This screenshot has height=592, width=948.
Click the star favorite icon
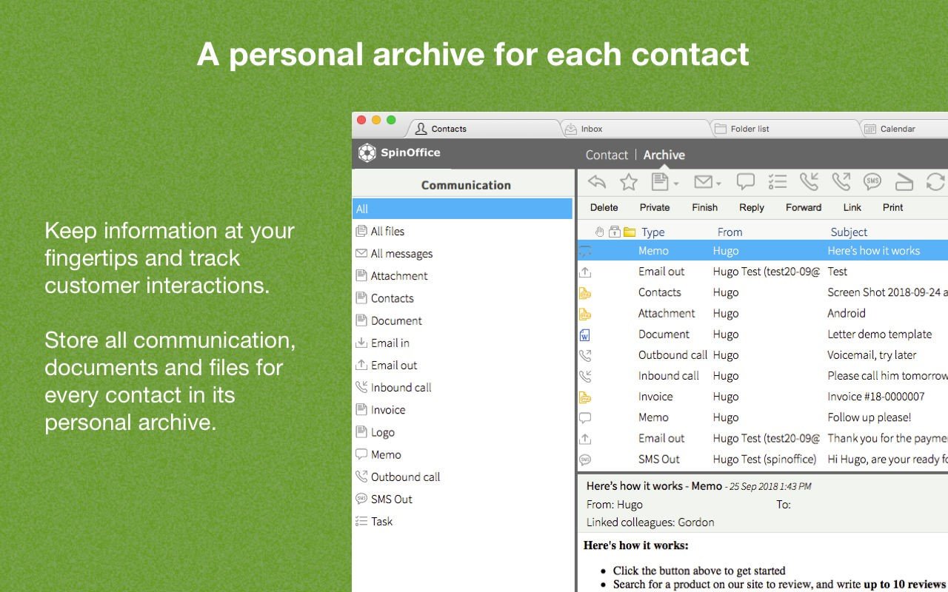tap(629, 181)
